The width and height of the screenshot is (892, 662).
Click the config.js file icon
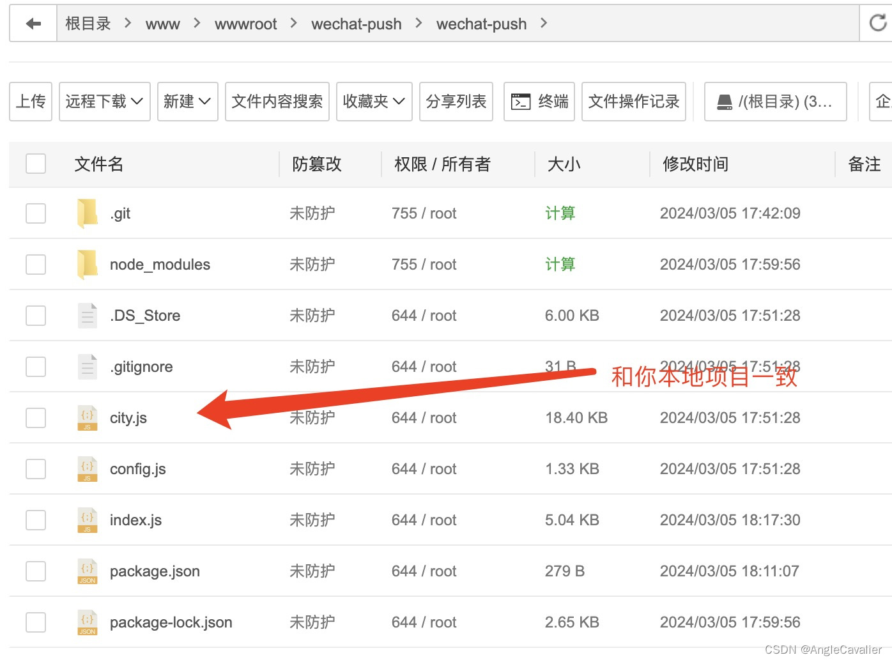[x=88, y=468]
